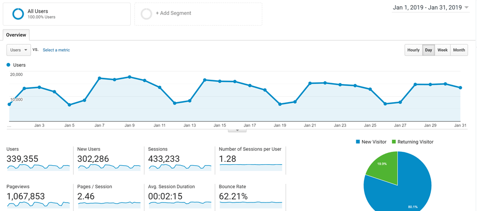Collapse the chart using bottom arrow handle
Viewport: 477px width, 211px height.
click(237, 130)
